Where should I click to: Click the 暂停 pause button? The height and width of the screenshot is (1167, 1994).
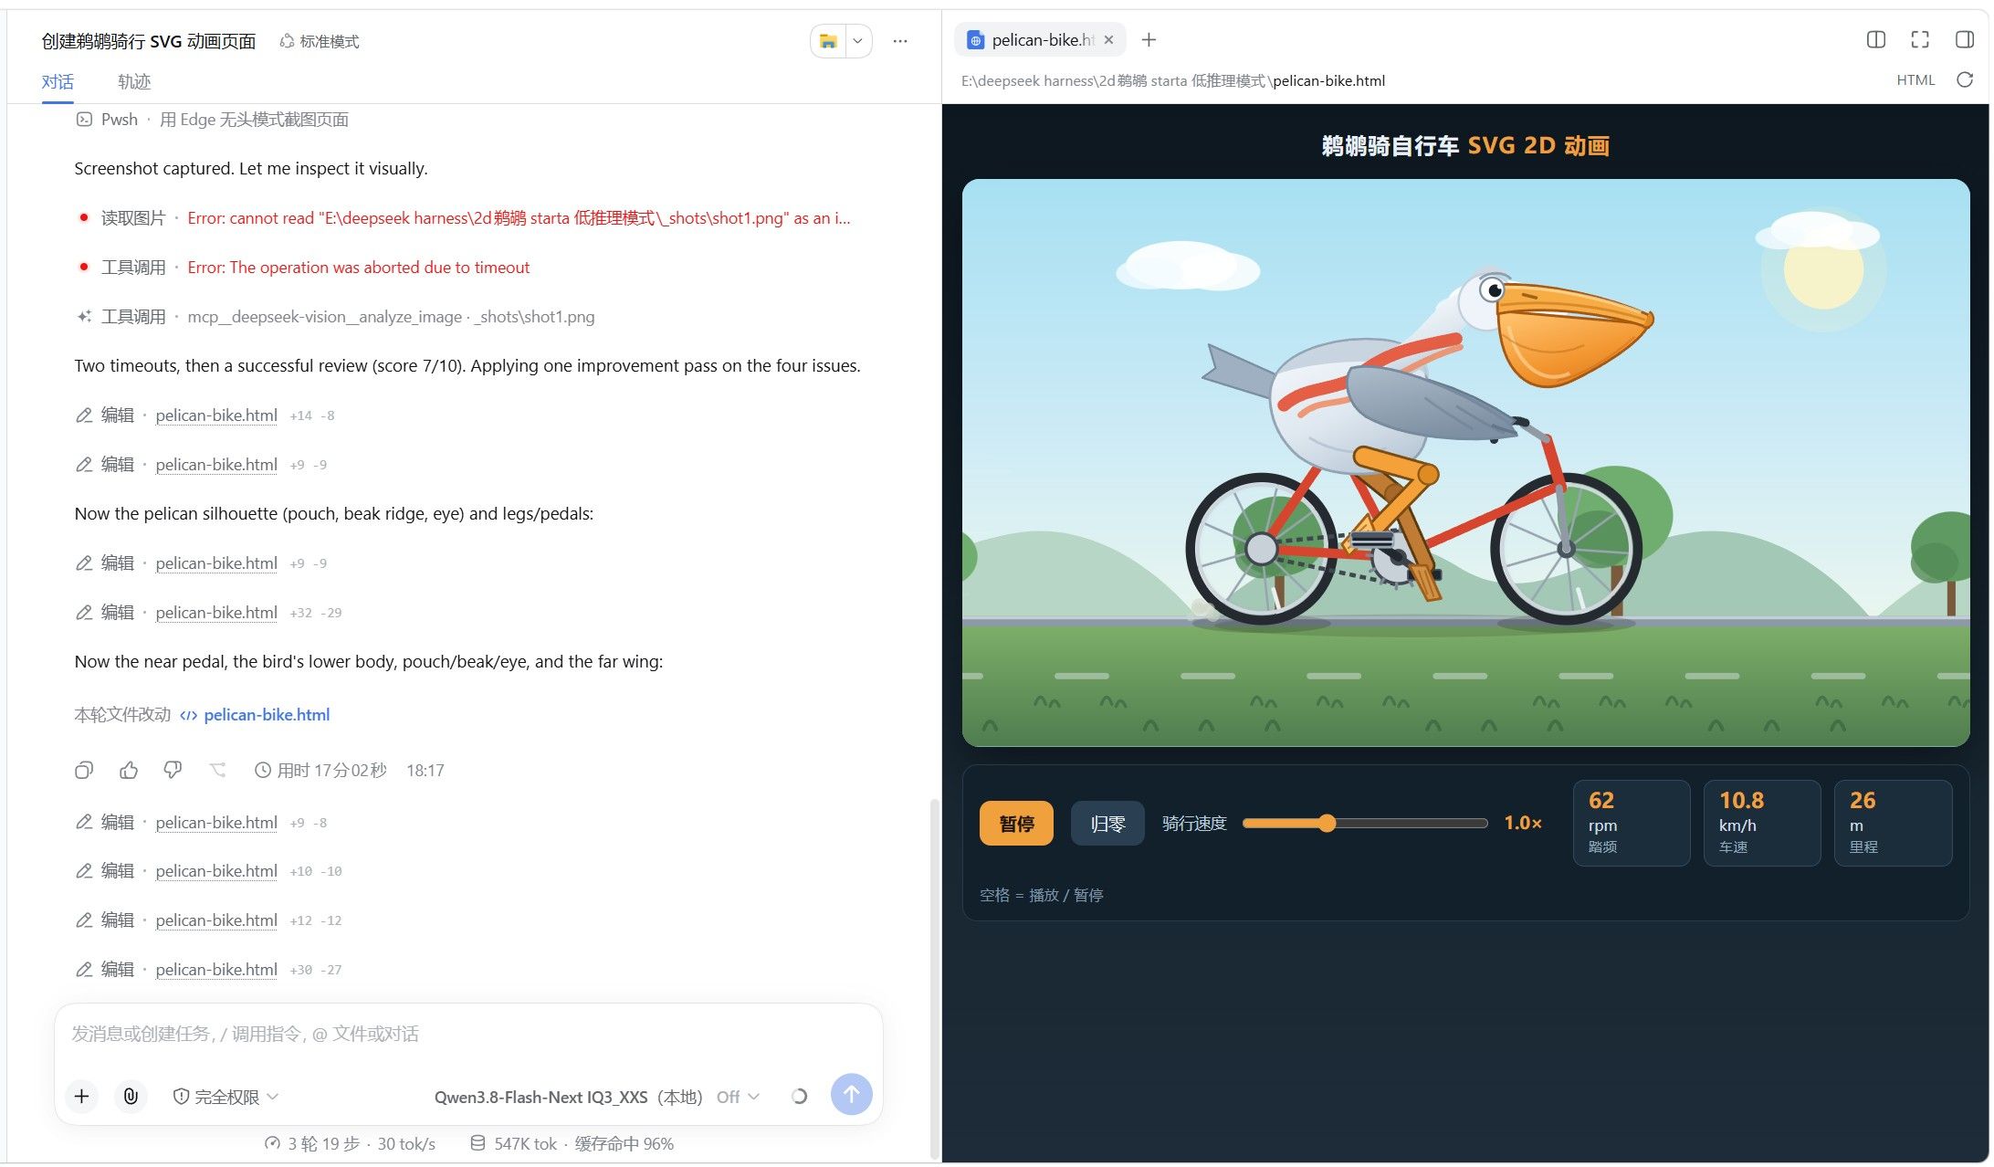pyautogui.click(x=1016, y=824)
